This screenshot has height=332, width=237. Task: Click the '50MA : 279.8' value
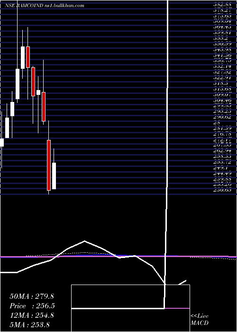32,296
